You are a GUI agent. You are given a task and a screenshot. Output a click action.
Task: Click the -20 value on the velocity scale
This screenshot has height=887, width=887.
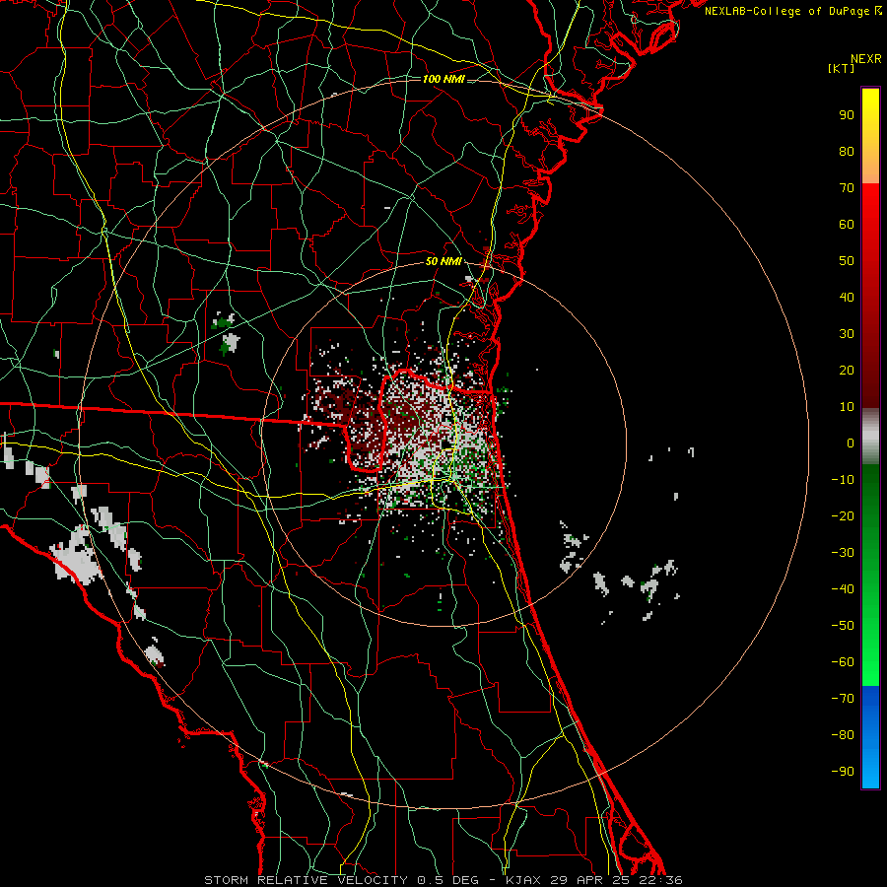tap(843, 515)
